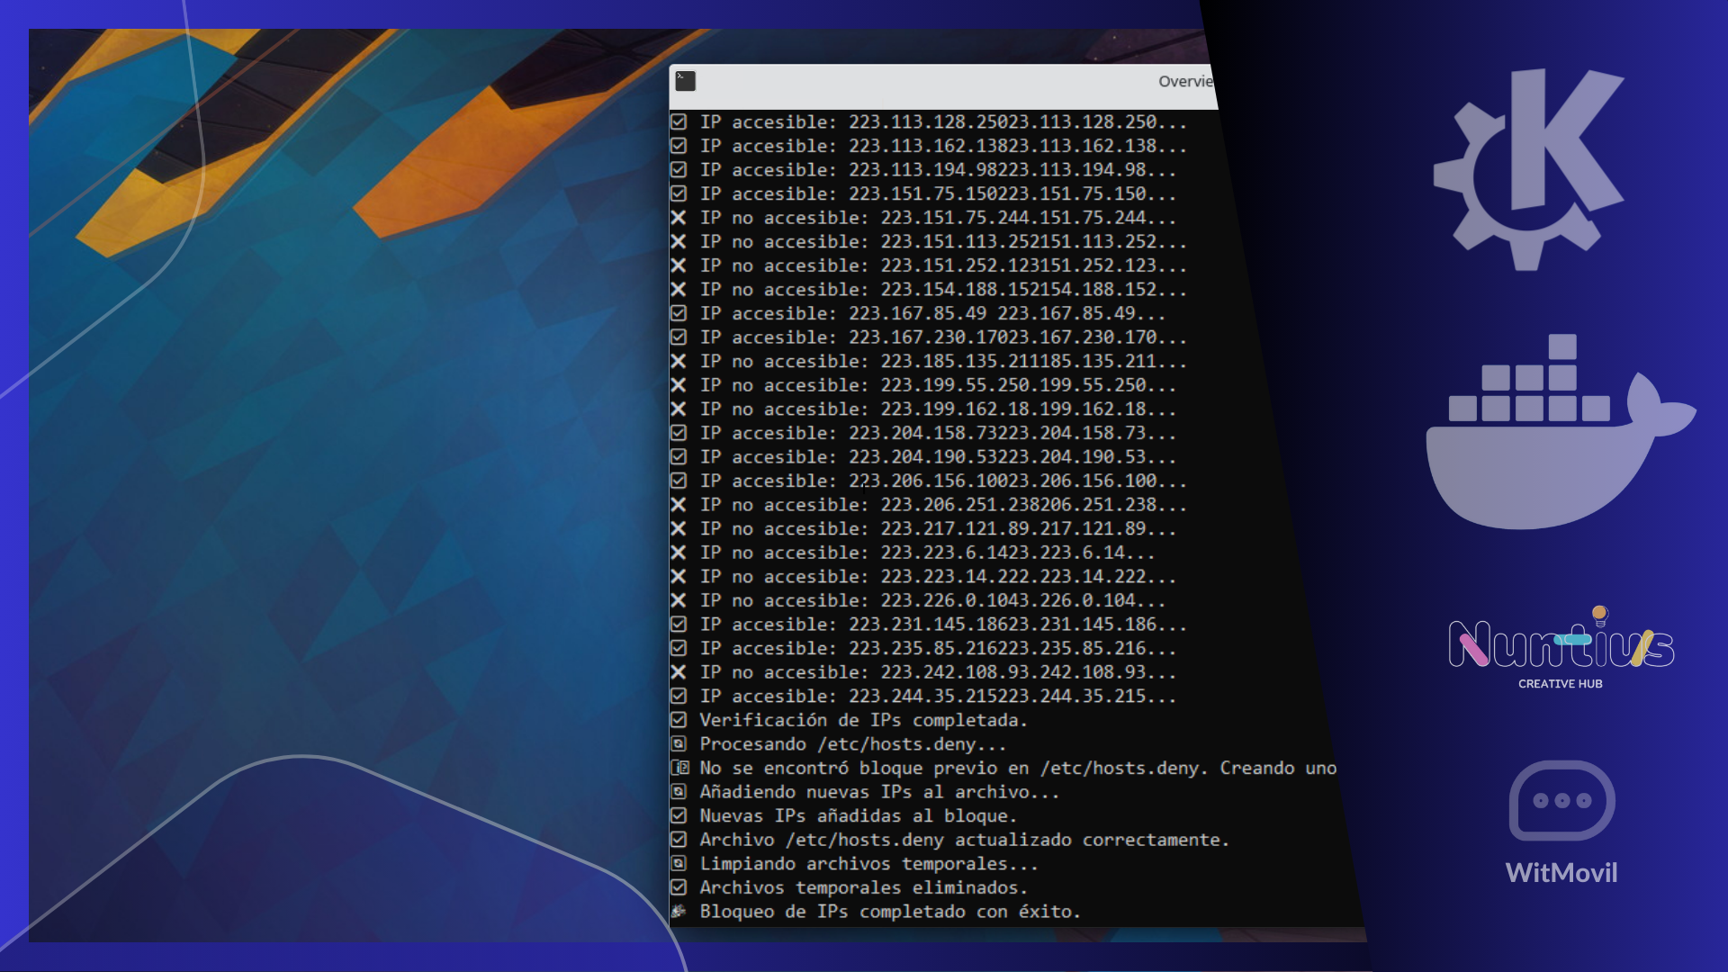Click X icon on the 223.151.75.244 line
Viewport: 1728px width, 972px height.
coord(679,217)
